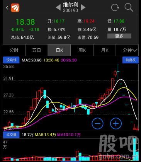Zoom out chart with minus circle
141x162 pixels.
point(97,123)
